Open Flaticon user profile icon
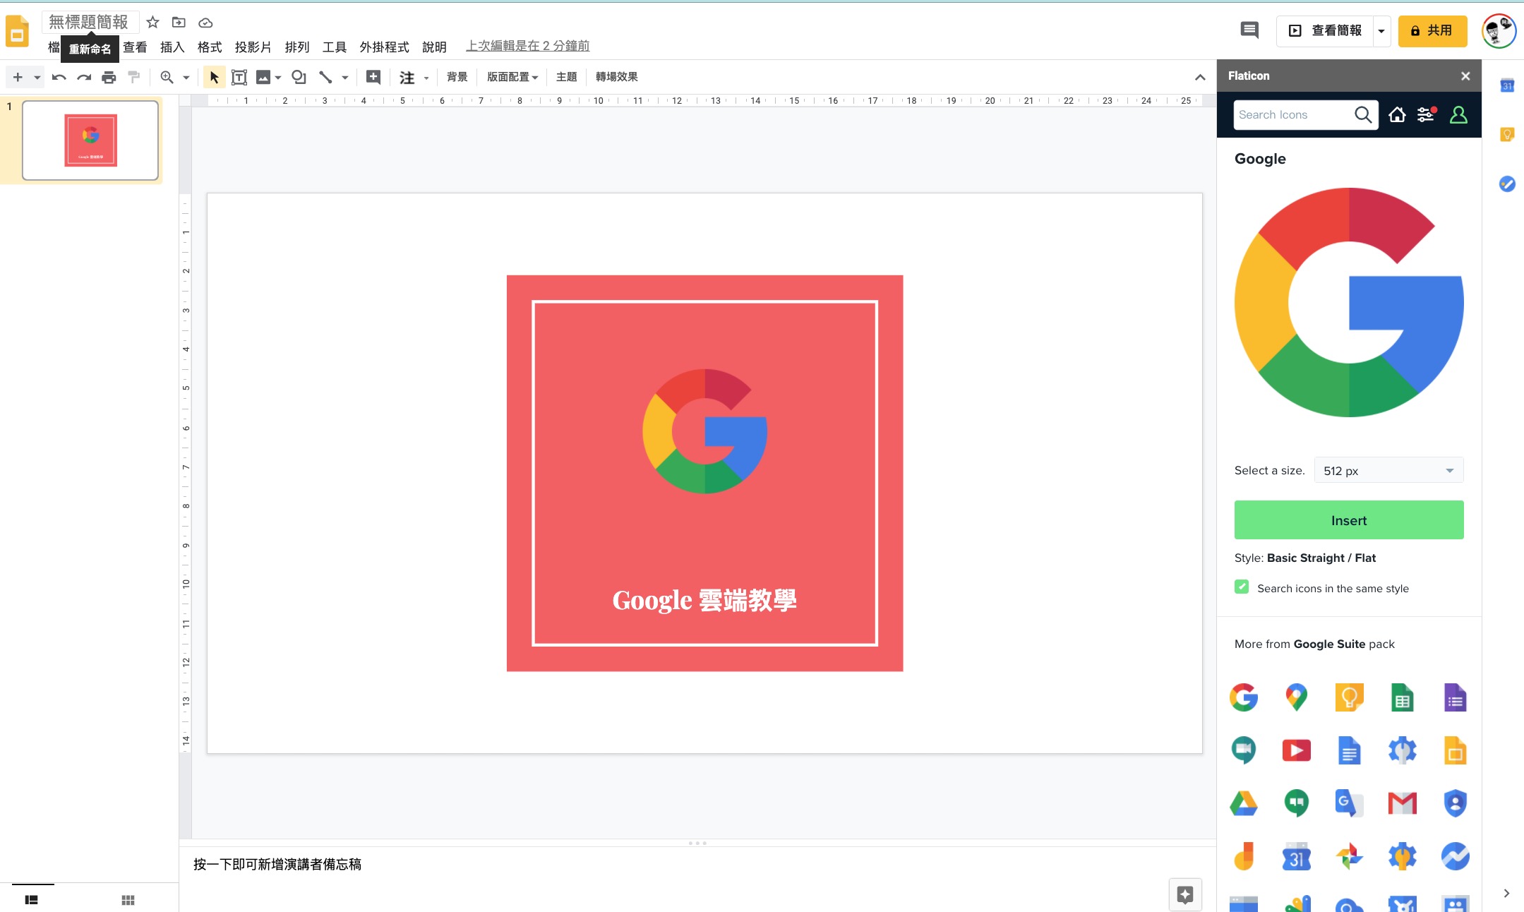1524x912 pixels. point(1458,114)
